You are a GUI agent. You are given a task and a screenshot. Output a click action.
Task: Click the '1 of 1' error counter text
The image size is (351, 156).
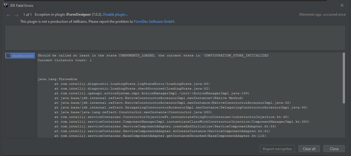[x=28, y=15]
